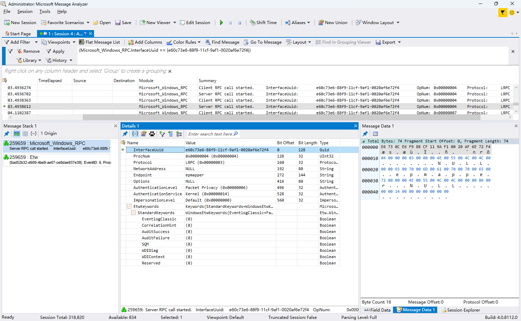Click the New Union button
521x321 pixels.
click(x=333, y=23)
